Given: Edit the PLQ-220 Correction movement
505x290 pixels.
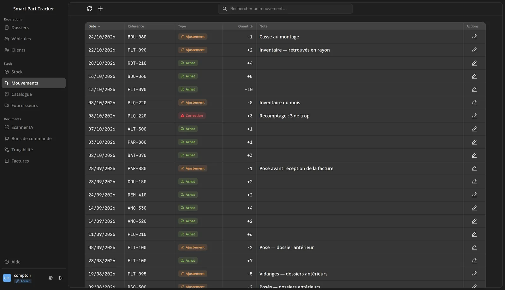Looking at the screenshot, I should (474, 116).
